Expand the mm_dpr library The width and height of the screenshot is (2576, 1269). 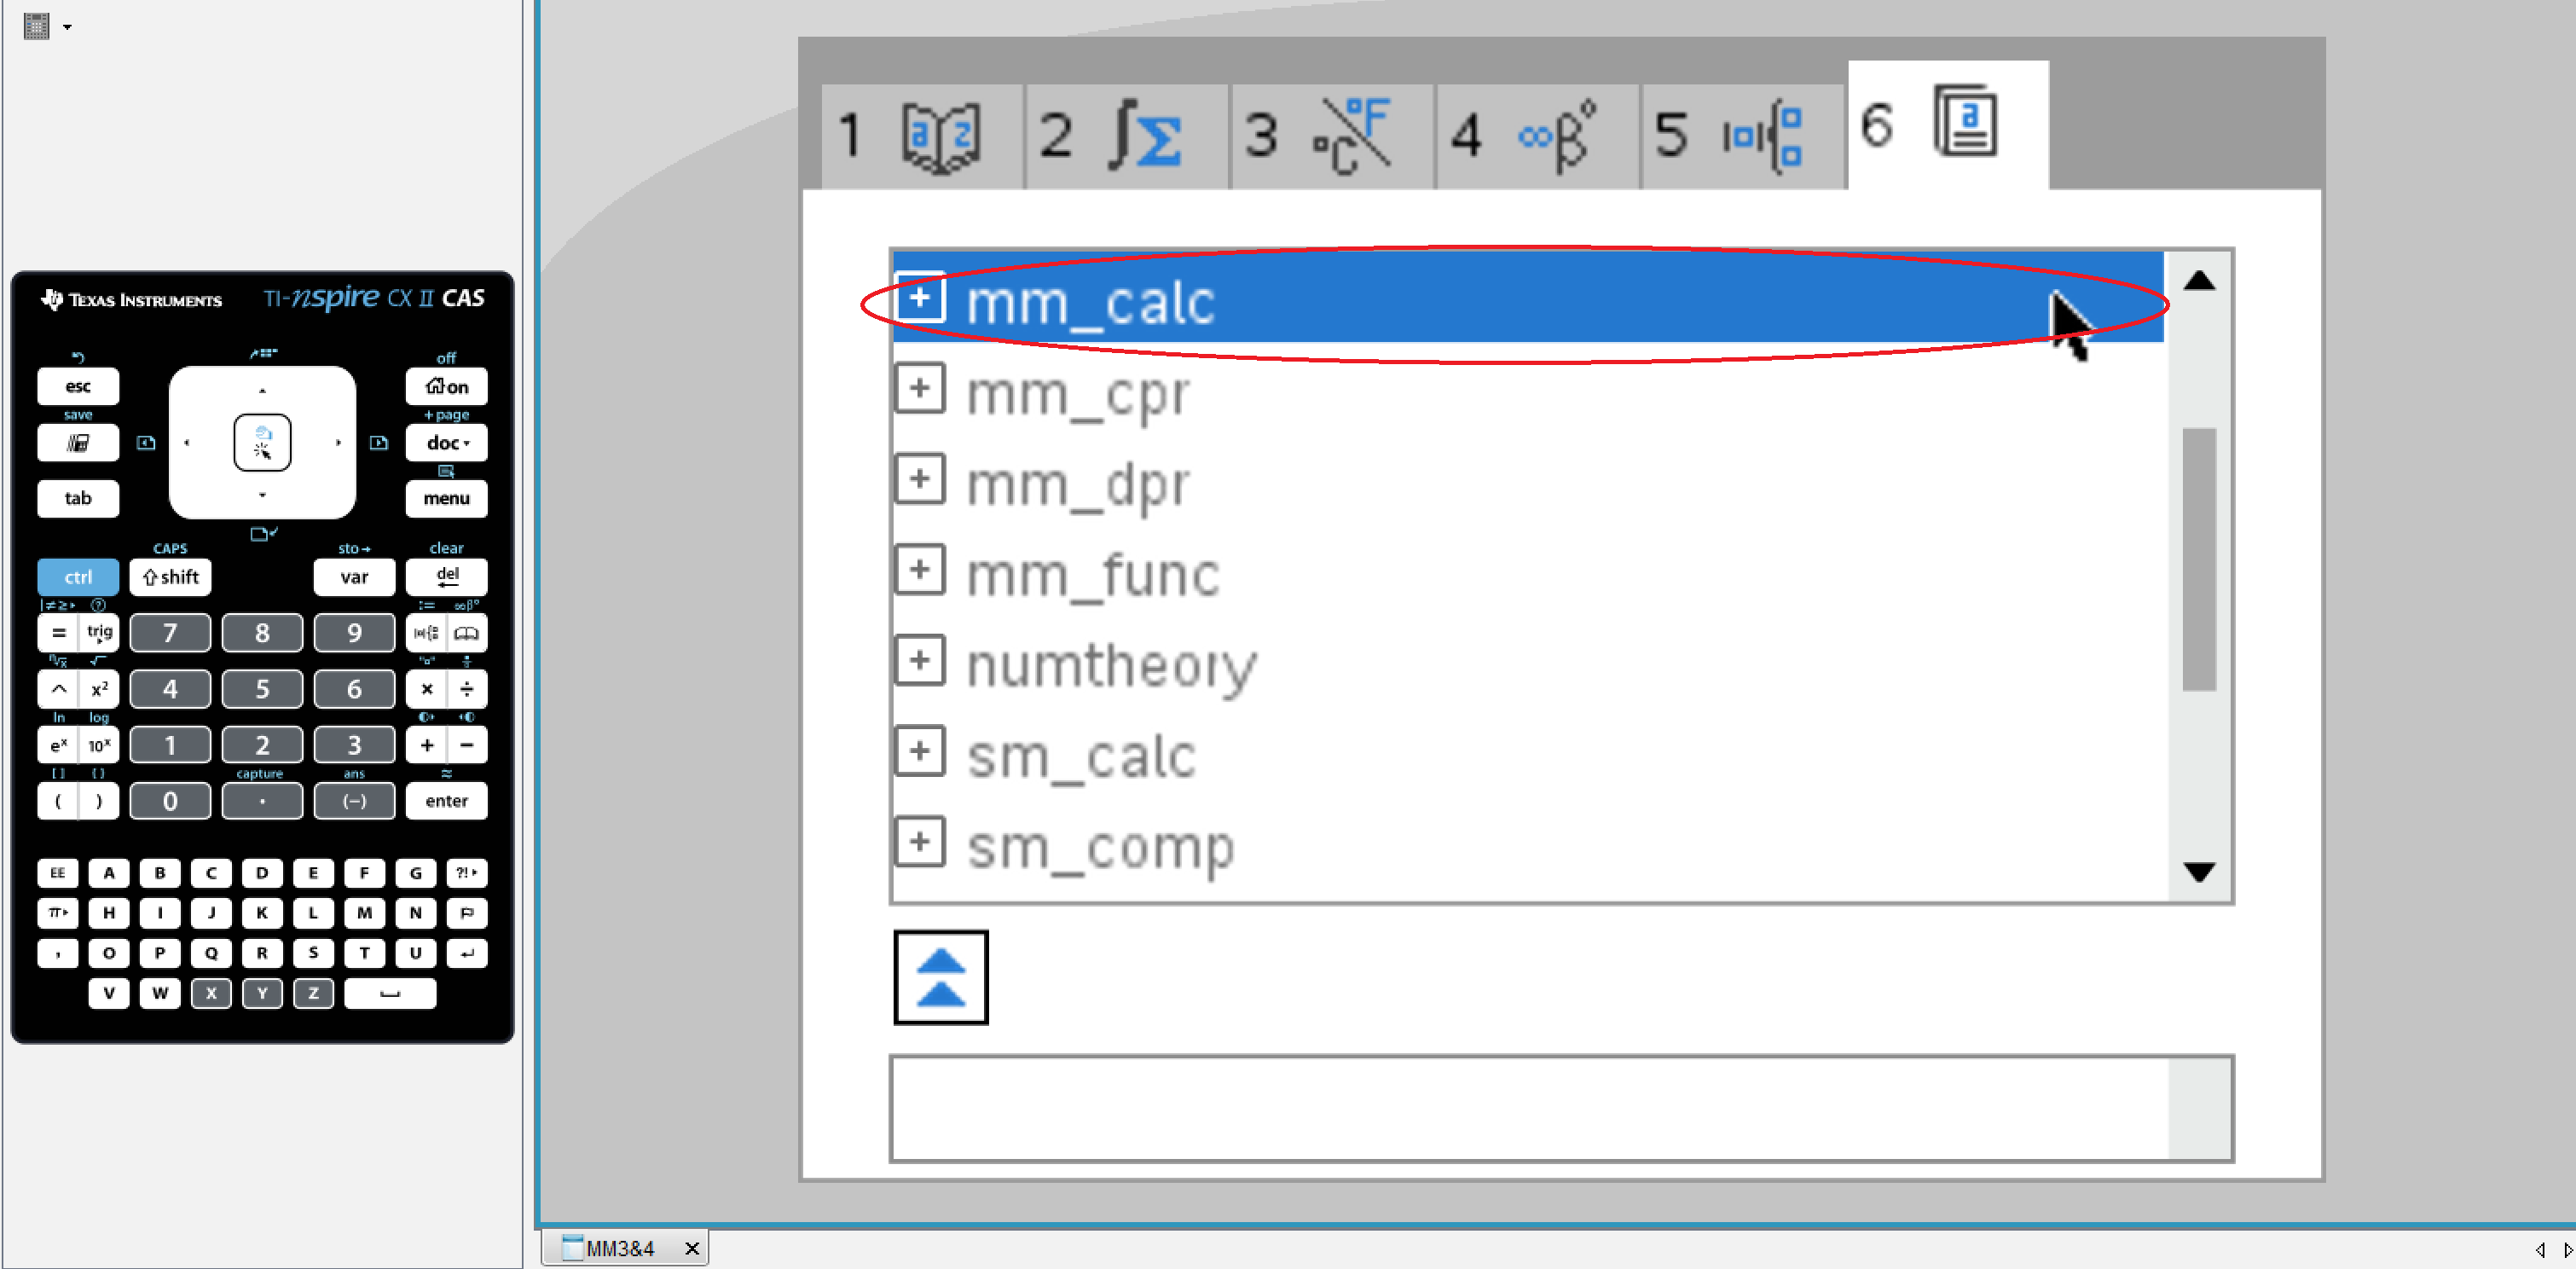pos(920,479)
